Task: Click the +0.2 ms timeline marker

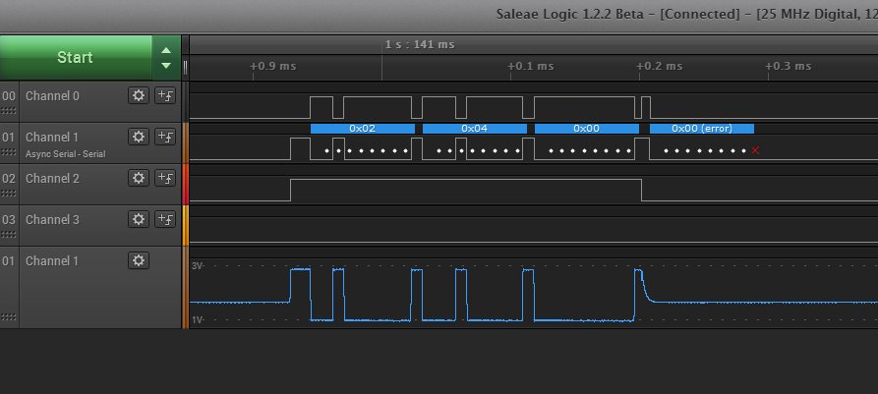Action: pyautogui.click(x=659, y=66)
